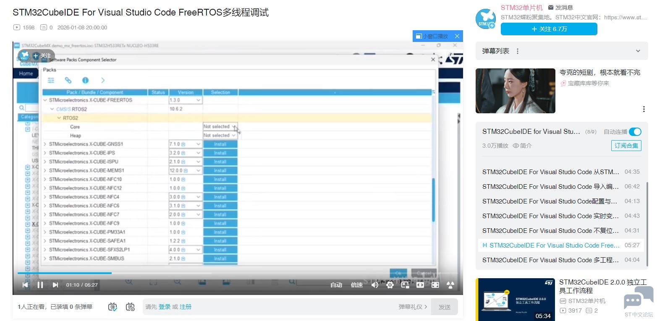Screen dimensions: 657x321
Task: Open the 自动 video quality menu
Action: [x=336, y=285]
